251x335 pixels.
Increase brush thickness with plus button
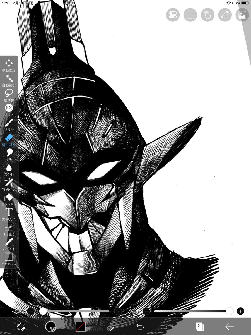tap(118, 311)
